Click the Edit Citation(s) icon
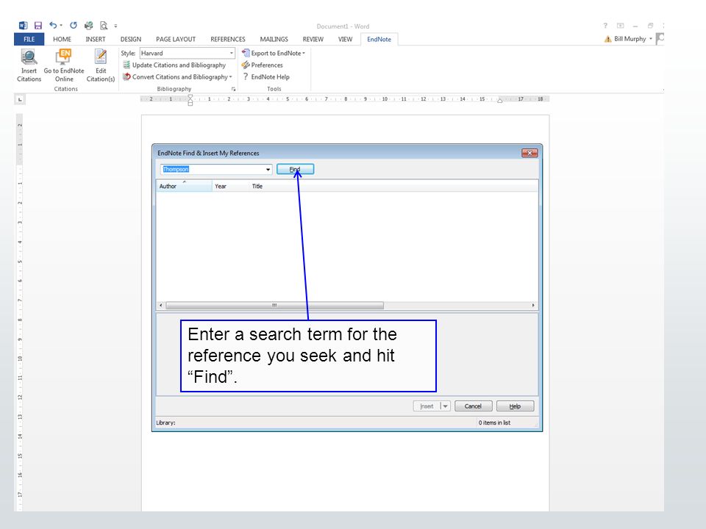The width and height of the screenshot is (706, 529). coord(101,57)
